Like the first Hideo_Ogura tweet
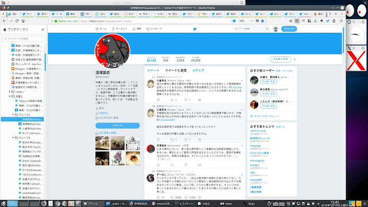368x207 pixels. (x=186, y=100)
